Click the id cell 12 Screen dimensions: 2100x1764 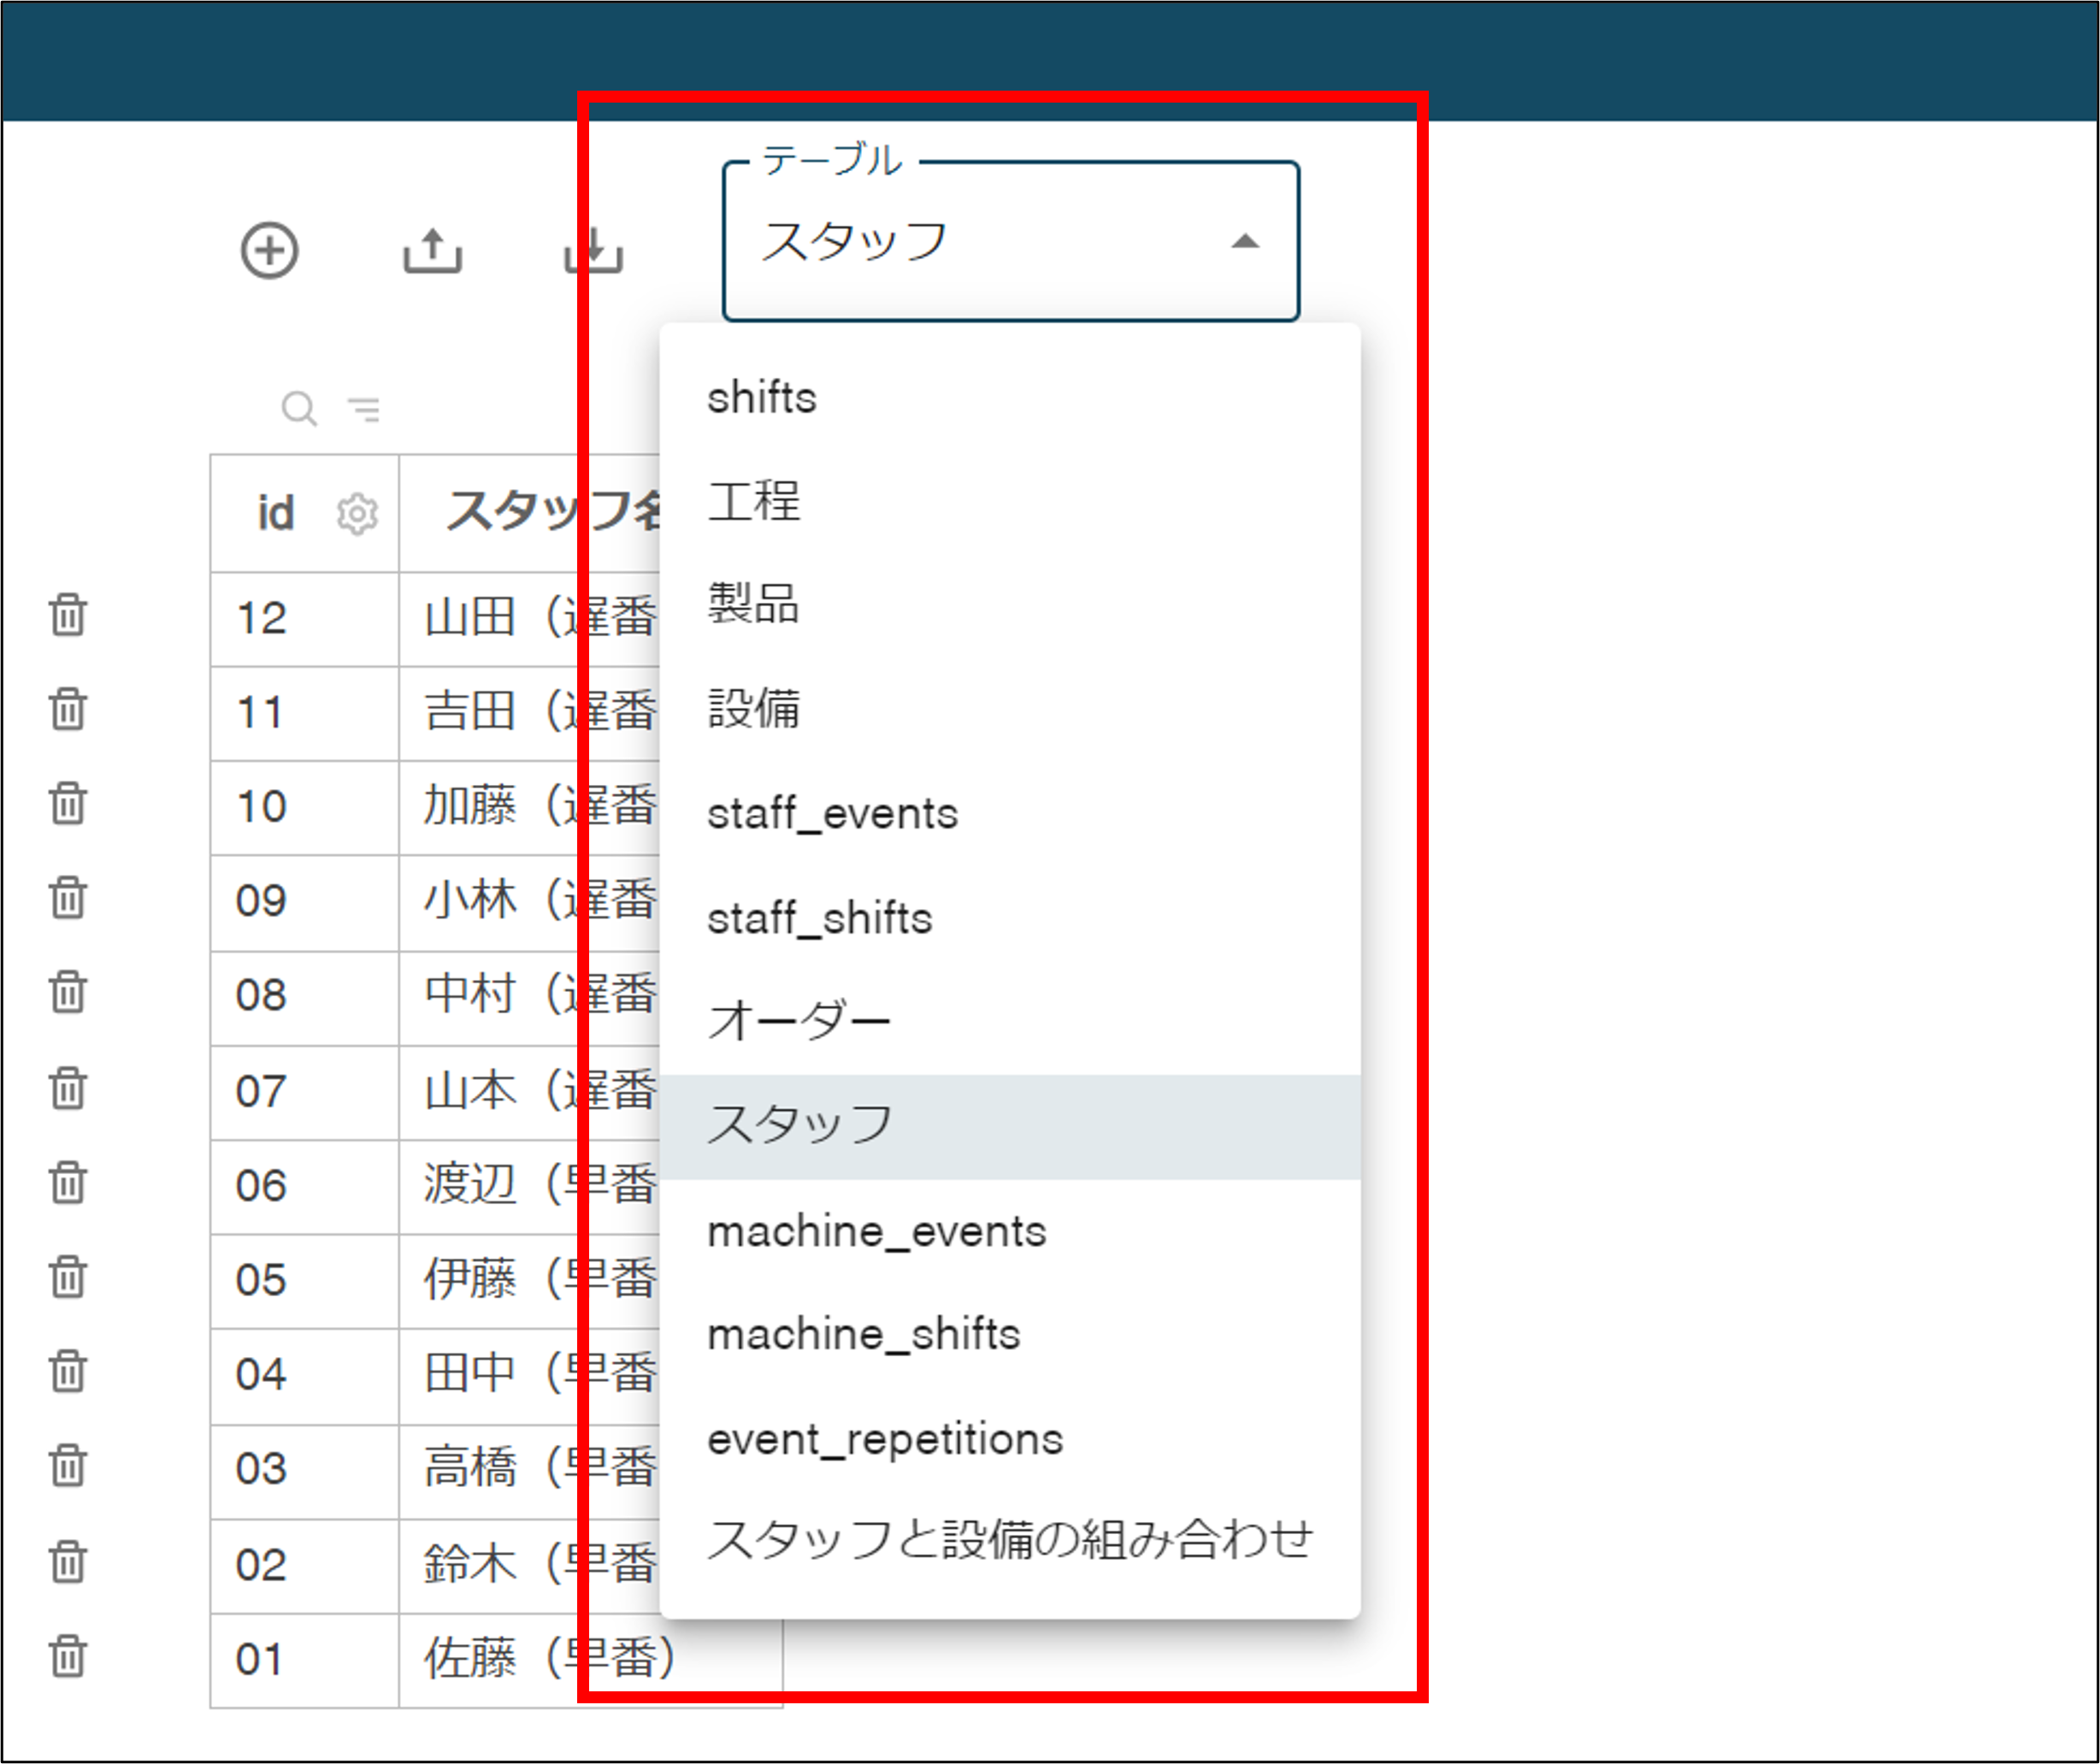tap(304, 619)
